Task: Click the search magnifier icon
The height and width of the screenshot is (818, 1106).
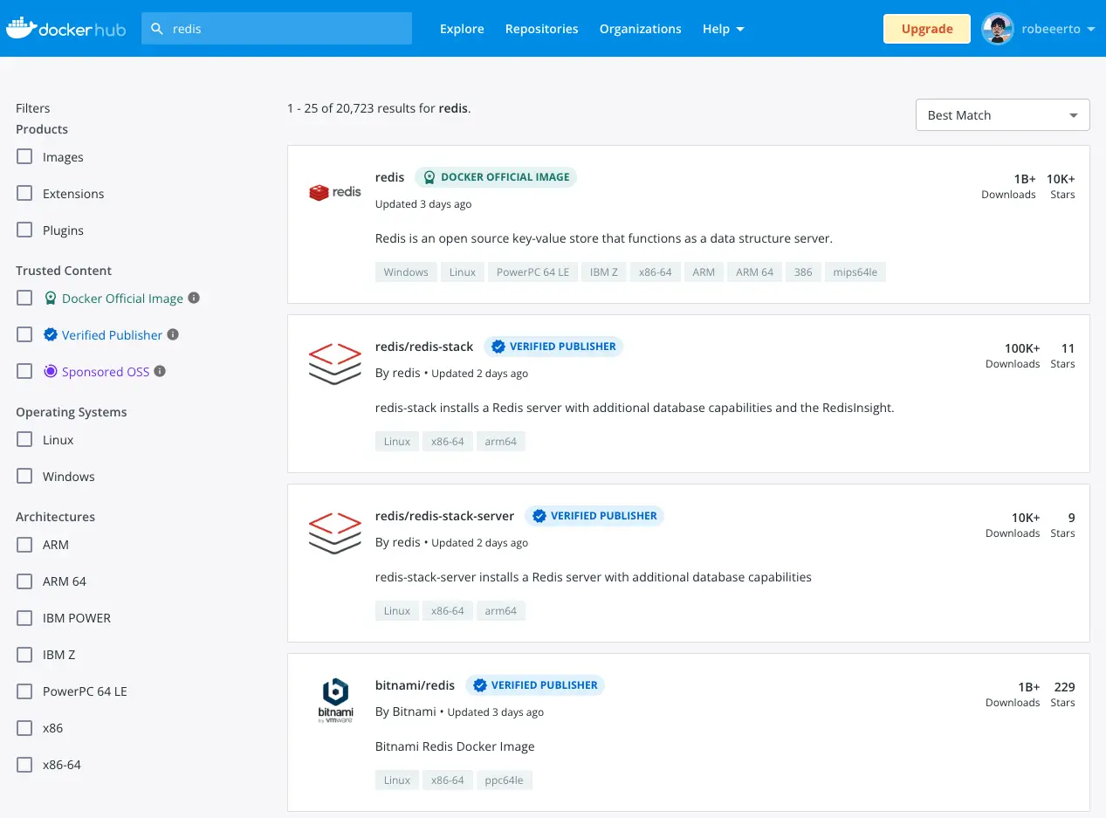Action: point(157,29)
